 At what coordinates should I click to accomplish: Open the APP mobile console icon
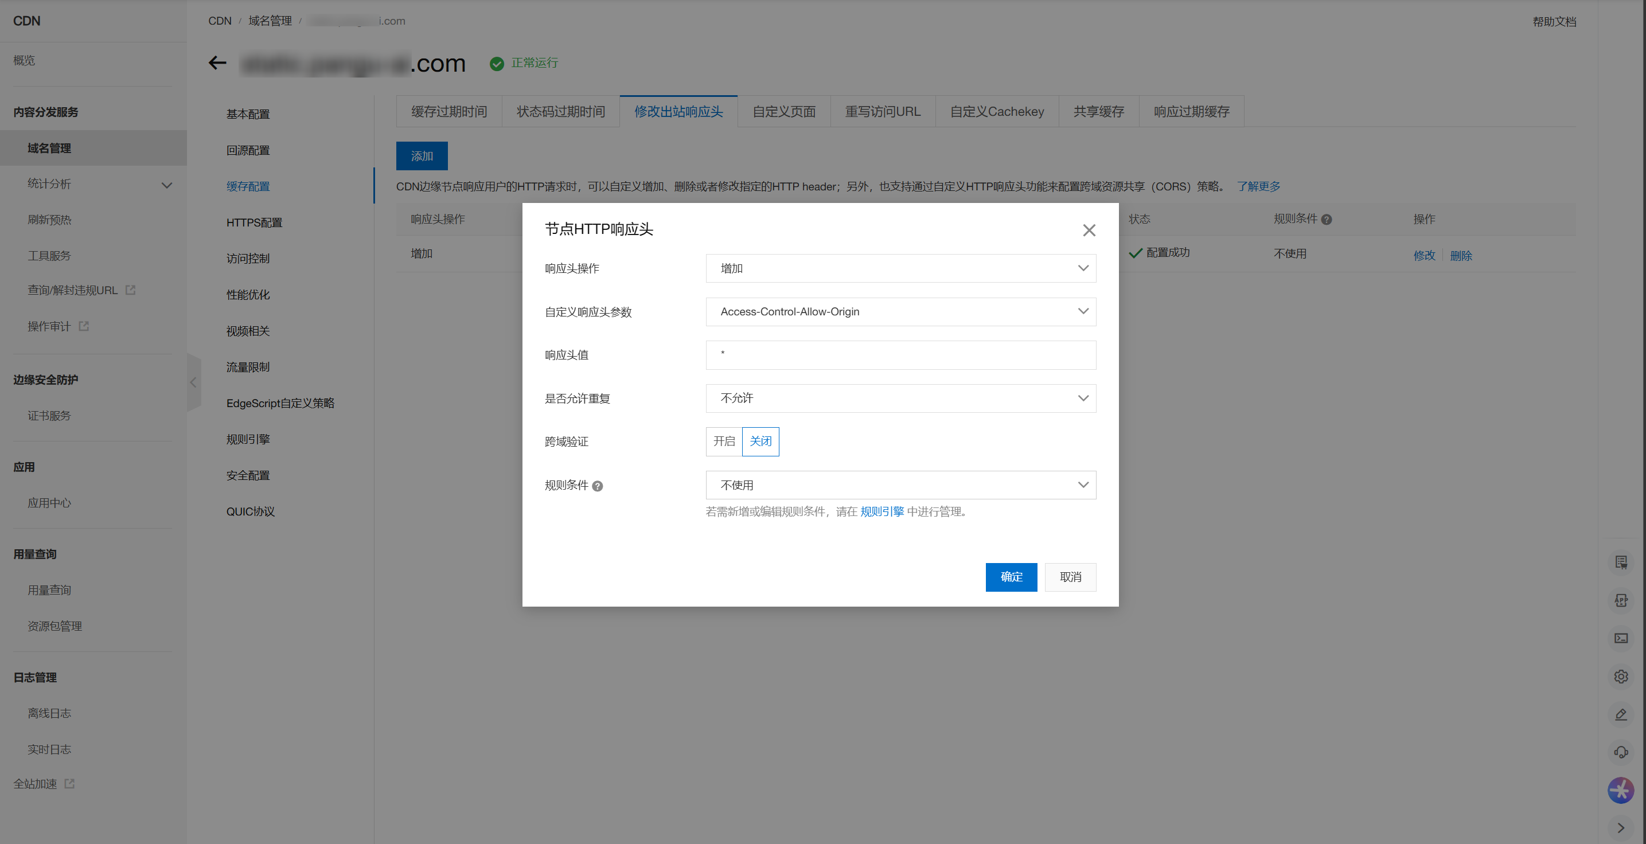1622,600
